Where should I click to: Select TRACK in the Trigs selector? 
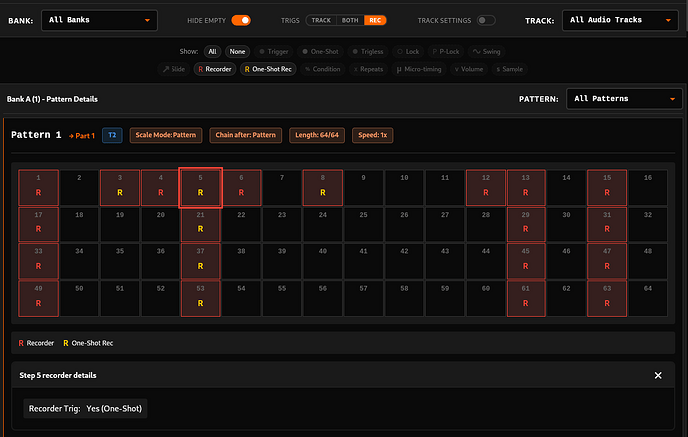pos(321,20)
